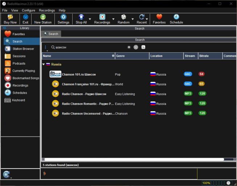Show Currently Playing from sidebar
This screenshot has height=186, width=237.
[22, 71]
